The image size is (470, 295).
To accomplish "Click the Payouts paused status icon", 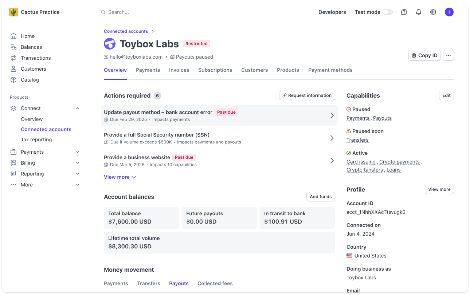I will tap(172, 57).
